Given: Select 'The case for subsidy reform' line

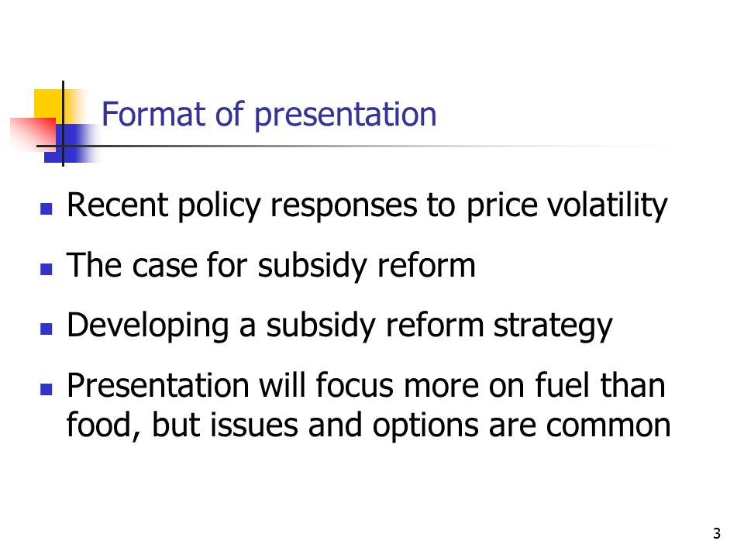Looking at the screenshot, I should click(271, 266).
